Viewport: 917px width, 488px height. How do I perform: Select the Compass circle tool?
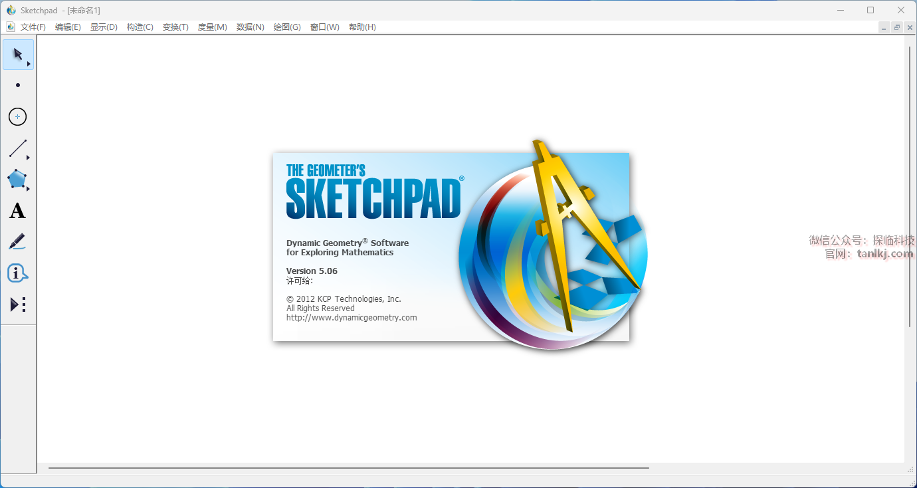click(x=18, y=117)
